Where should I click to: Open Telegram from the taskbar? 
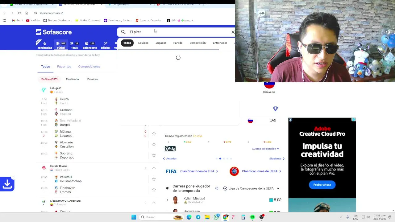tap(198, 217)
